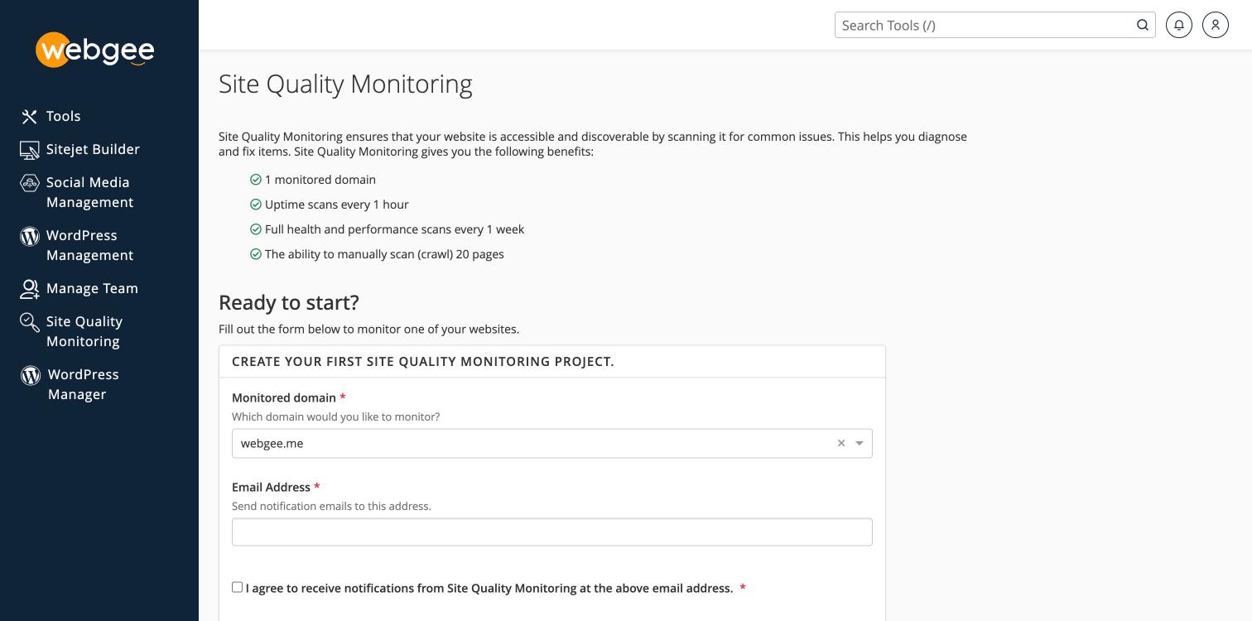
Task: Open WordPress Manager in sidebar
Action: pyautogui.click(x=83, y=384)
